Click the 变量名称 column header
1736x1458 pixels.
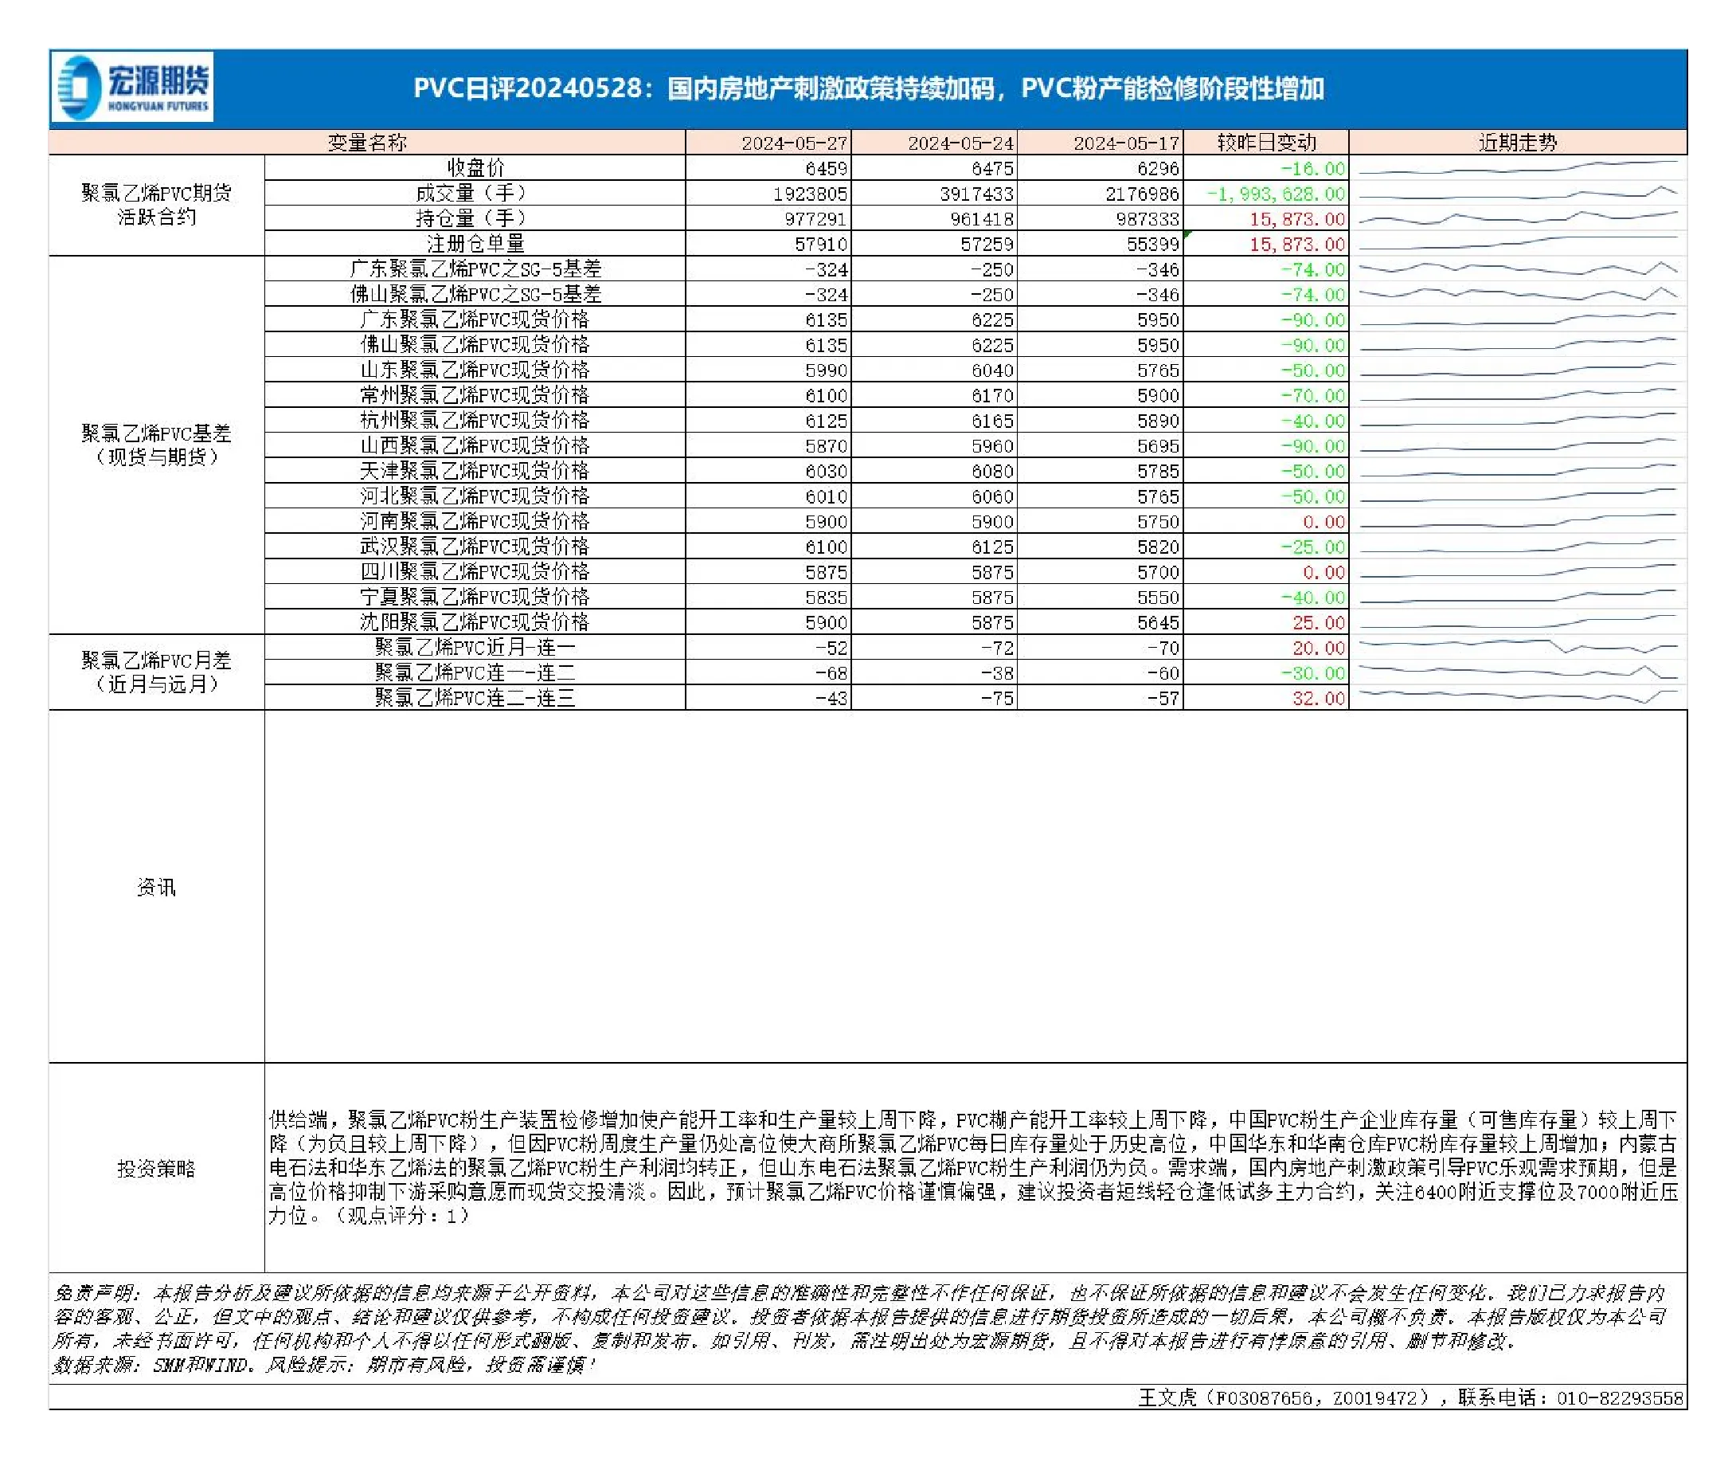[367, 143]
